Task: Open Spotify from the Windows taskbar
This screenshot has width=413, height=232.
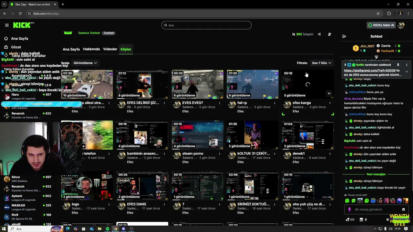Action: click(107, 229)
